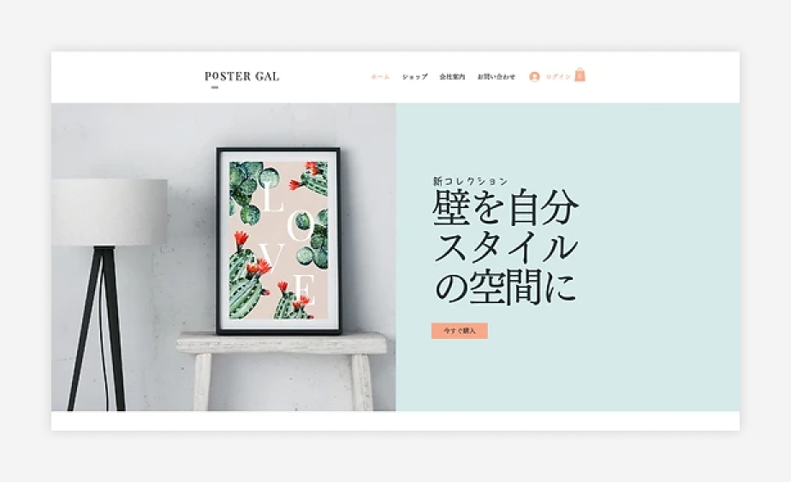The width and height of the screenshot is (791, 482).
Task: Click the user avatar icon beside ログイン
Action: coord(534,77)
